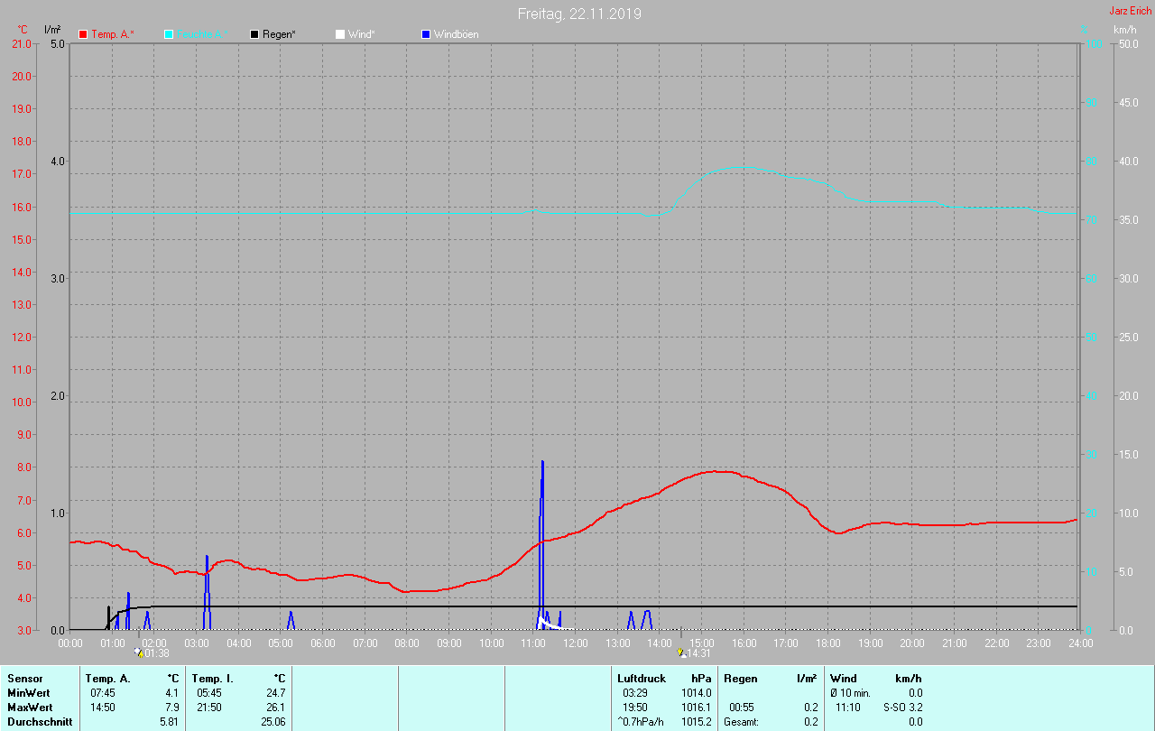This screenshot has height=731, width=1155.
Task: Click the 'Jarz Erich' text in the corner
Action: (1130, 11)
